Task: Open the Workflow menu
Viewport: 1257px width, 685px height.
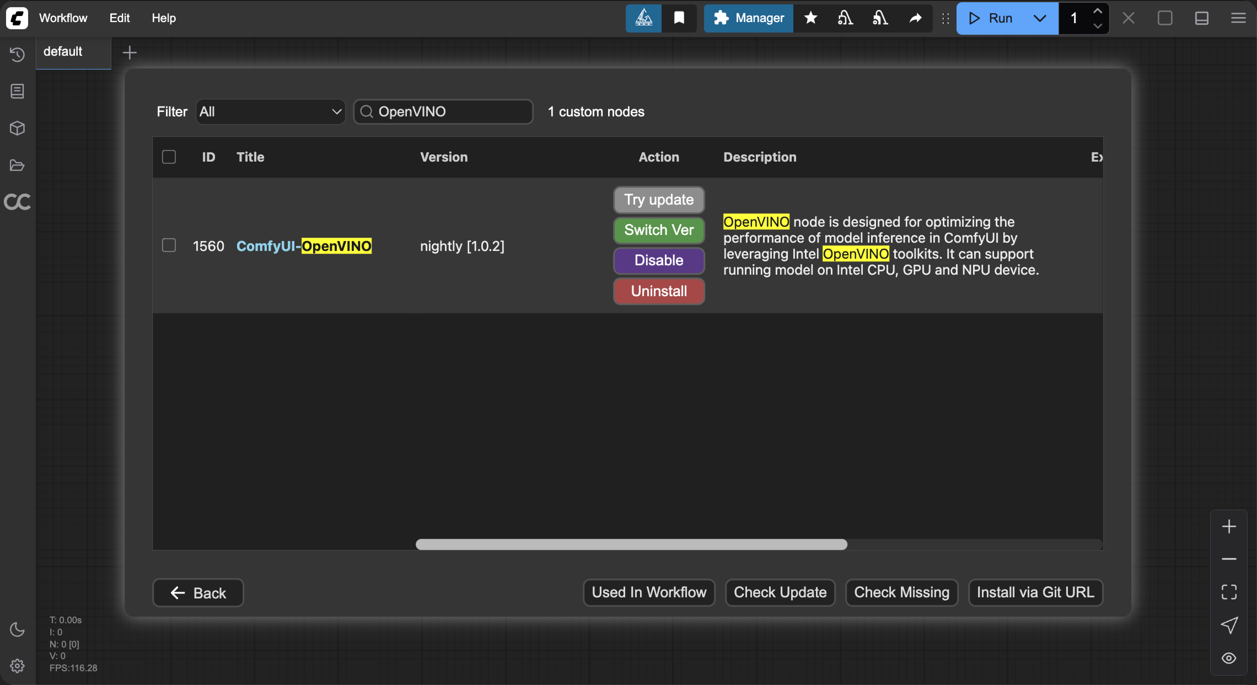Action: tap(63, 18)
